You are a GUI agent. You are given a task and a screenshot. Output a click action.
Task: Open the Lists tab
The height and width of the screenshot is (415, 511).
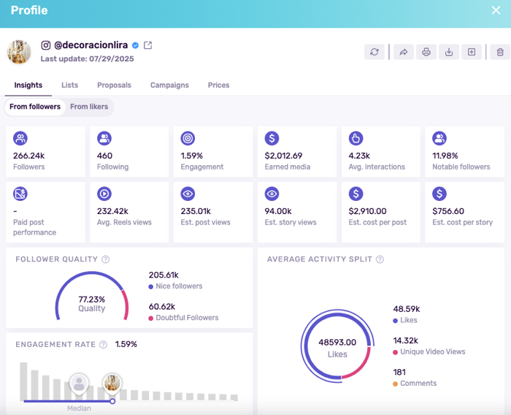(x=69, y=85)
